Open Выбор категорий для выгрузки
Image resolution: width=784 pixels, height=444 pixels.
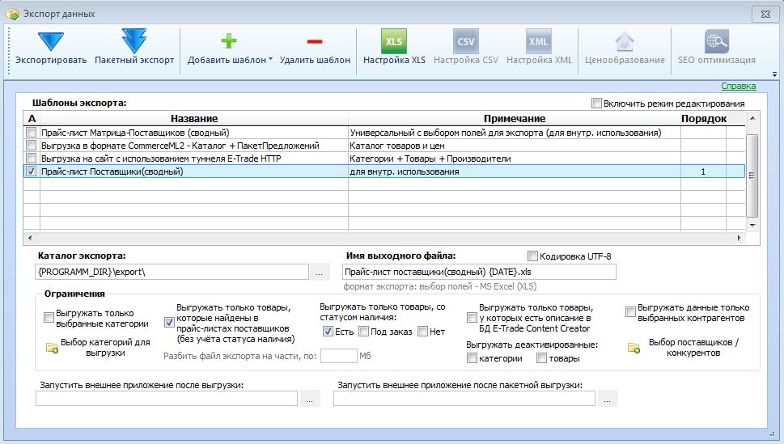point(99,348)
